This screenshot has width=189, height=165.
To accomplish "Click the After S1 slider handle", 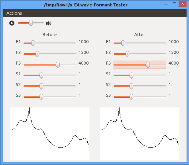I will (131, 76).
